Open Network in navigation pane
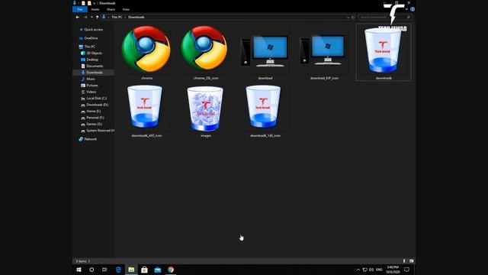 (x=90, y=139)
